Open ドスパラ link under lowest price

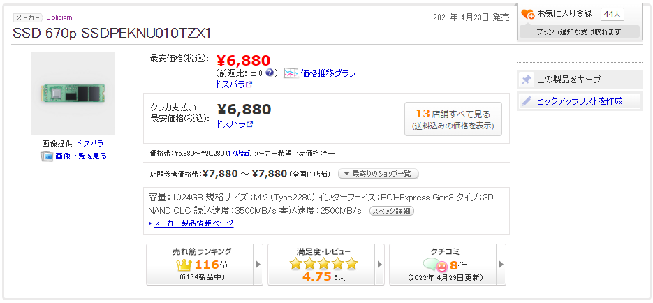point(234,84)
